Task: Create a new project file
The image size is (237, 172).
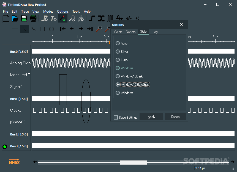Action: point(6,19)
